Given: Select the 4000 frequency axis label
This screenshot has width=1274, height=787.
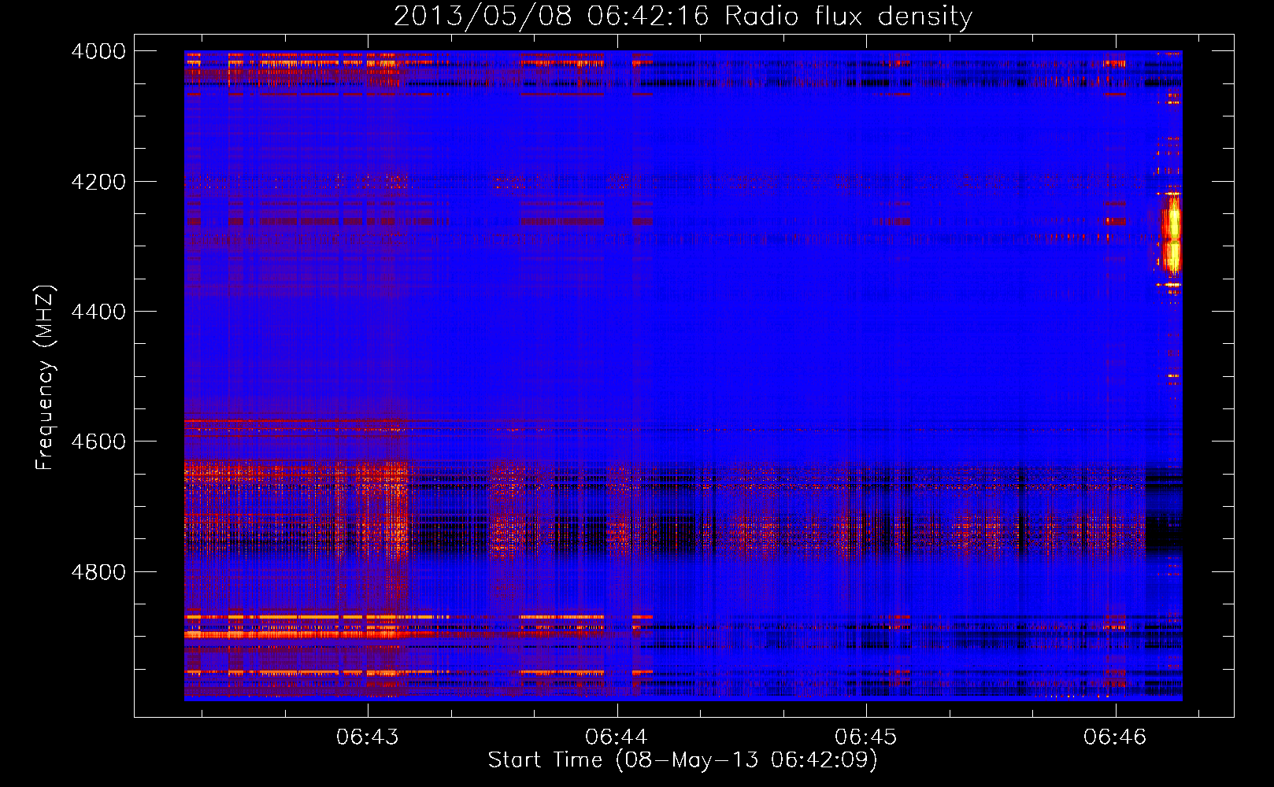Looking at the screenshot, I should click(98, 51).
